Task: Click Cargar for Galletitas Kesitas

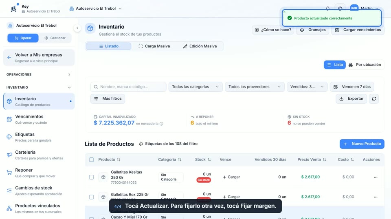Action: pos(231,177)
